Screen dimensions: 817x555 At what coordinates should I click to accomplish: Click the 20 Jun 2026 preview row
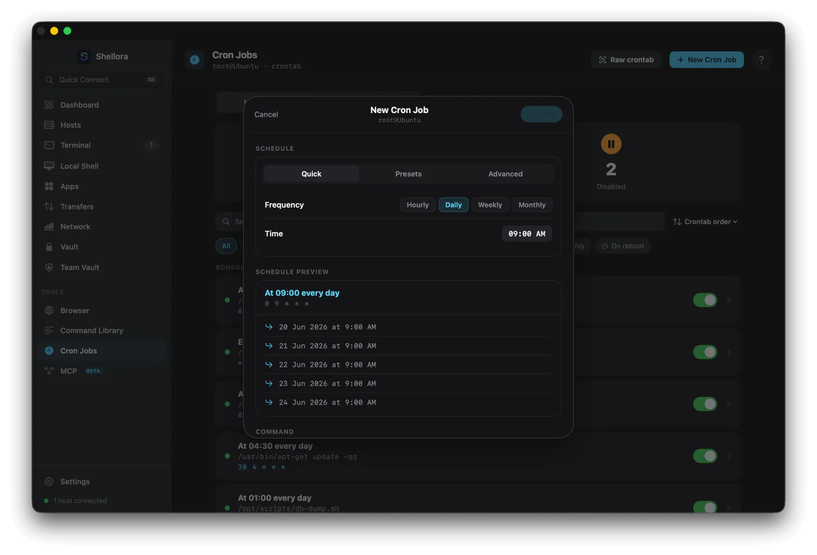408,327
